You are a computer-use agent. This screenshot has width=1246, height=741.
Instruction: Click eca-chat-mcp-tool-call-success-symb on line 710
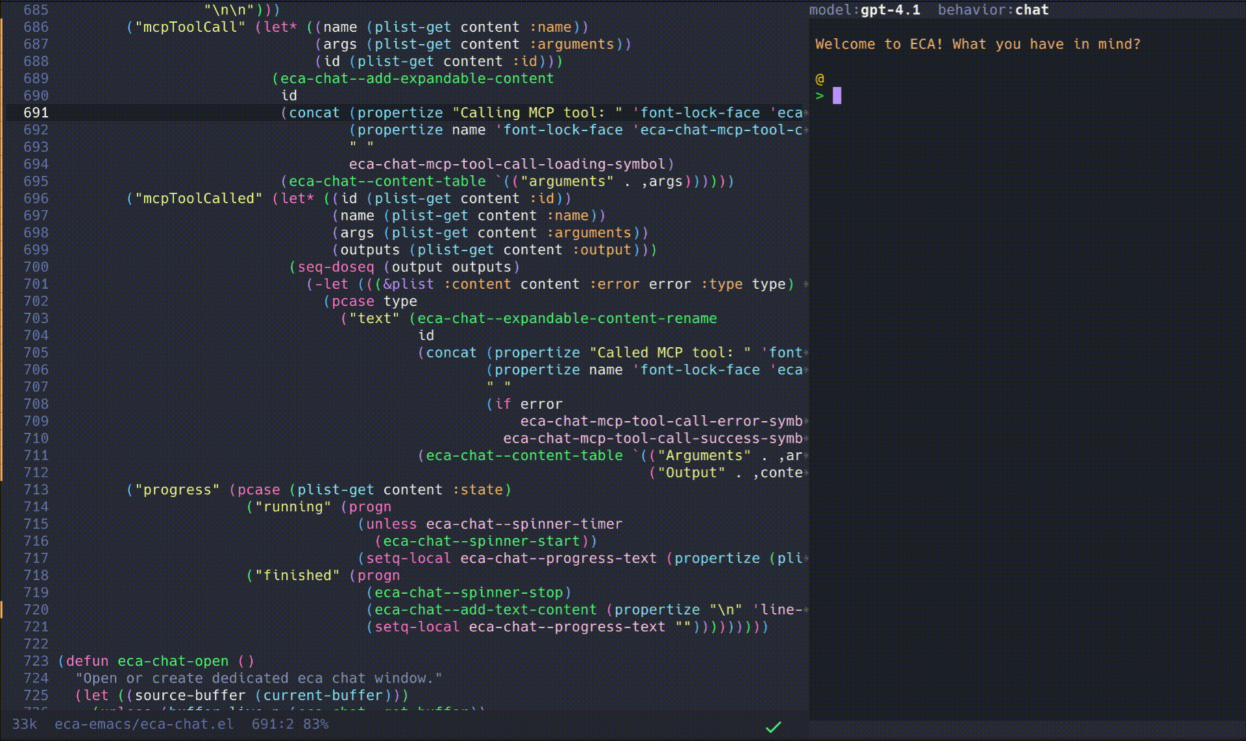[x=653, y=439]
